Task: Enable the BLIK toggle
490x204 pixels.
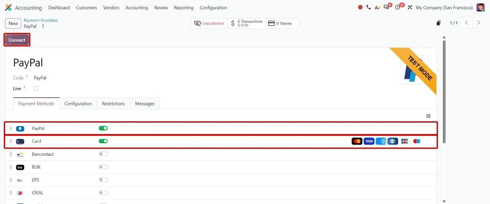Action: (x=103, y=167)
